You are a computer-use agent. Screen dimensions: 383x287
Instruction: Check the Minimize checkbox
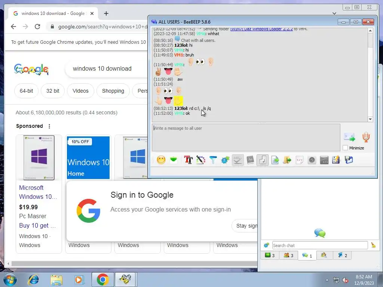[x=345, y=148]
